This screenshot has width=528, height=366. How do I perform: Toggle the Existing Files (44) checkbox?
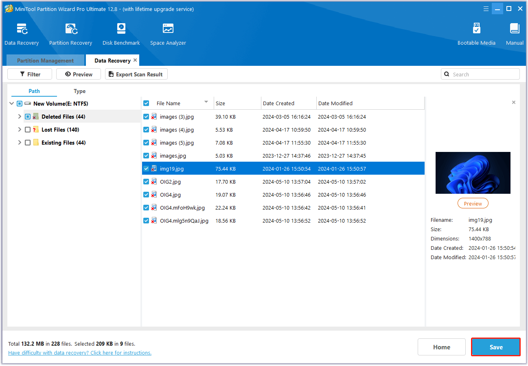28,143
